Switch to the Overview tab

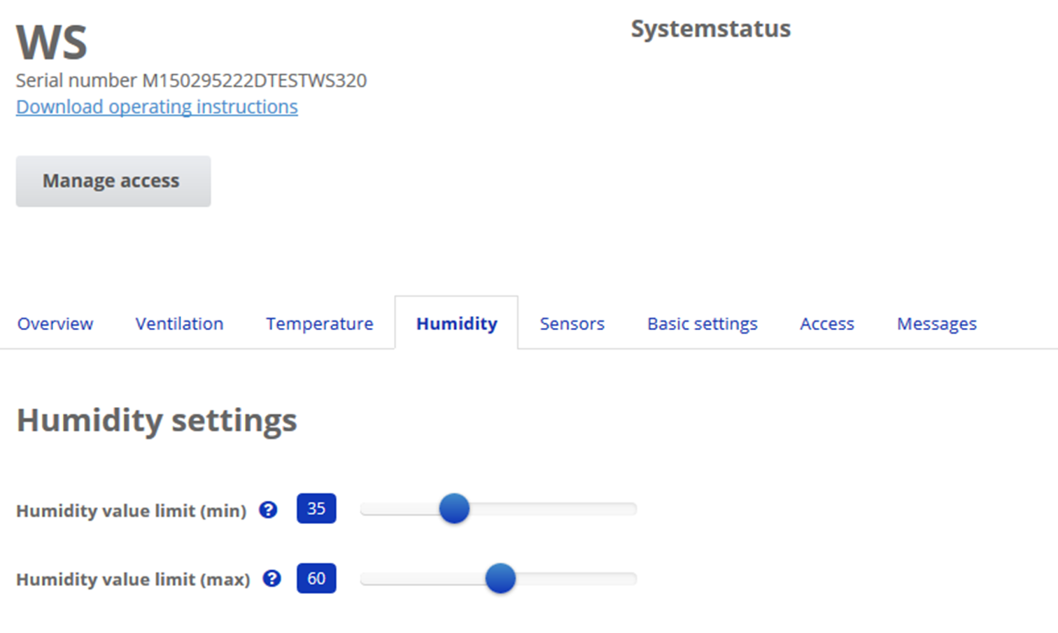[55, 324]
